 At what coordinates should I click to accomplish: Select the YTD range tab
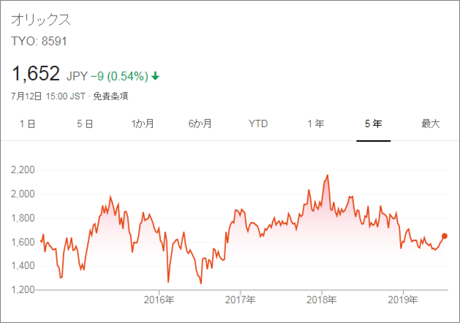[258, 123]
